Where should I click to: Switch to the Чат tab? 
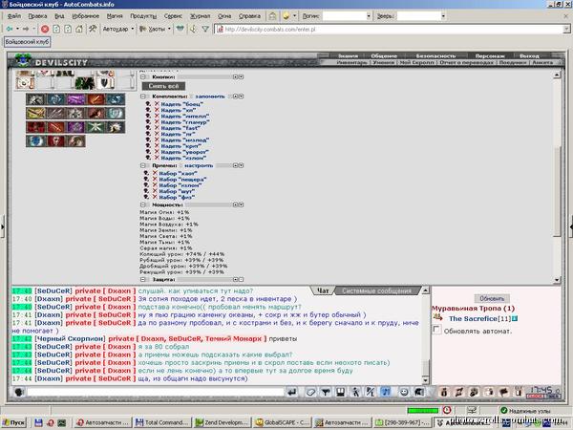point(323,290)
